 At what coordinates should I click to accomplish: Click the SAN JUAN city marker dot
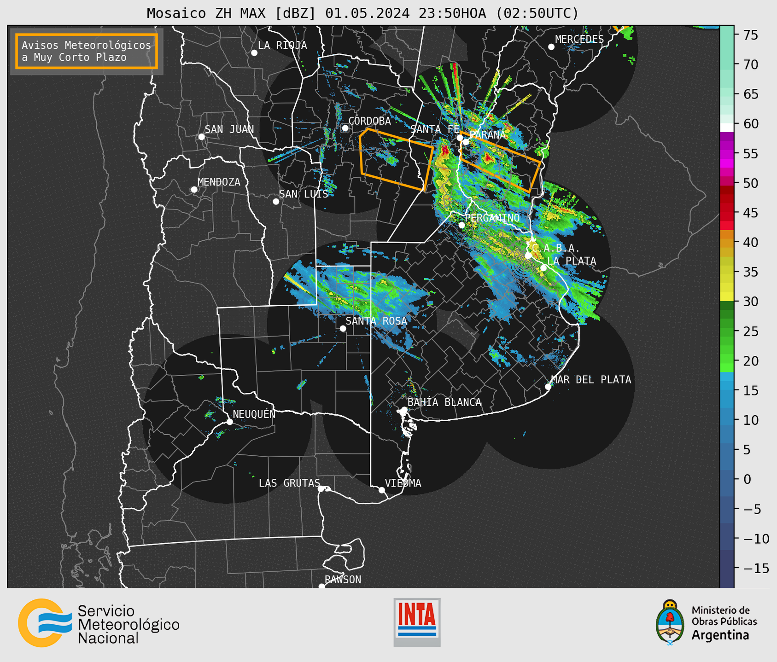[x=201, y=137]
